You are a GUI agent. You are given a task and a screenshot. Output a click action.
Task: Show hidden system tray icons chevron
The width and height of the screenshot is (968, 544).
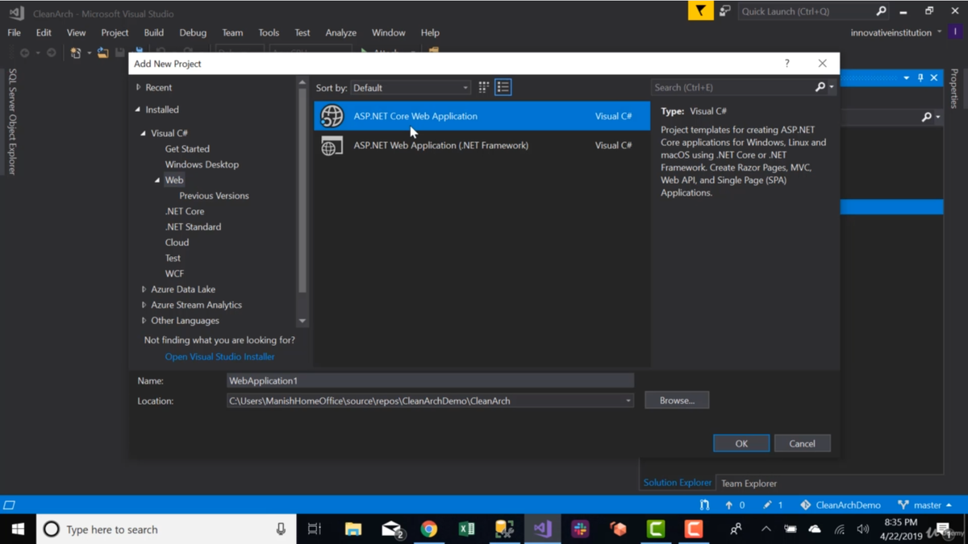pyautogui.click(x=766, y=529)
